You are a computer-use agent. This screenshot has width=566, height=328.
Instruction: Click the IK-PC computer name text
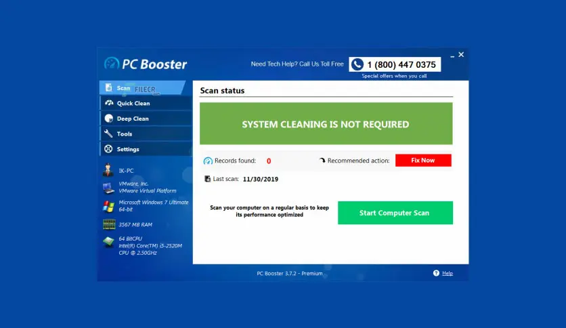click(127, 171)
